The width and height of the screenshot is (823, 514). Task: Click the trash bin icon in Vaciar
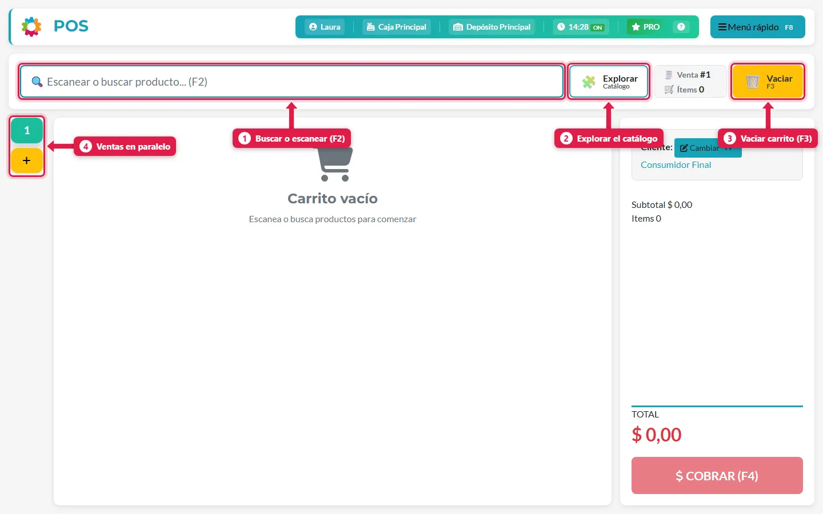pyautogui.click(x=752, y=82)
